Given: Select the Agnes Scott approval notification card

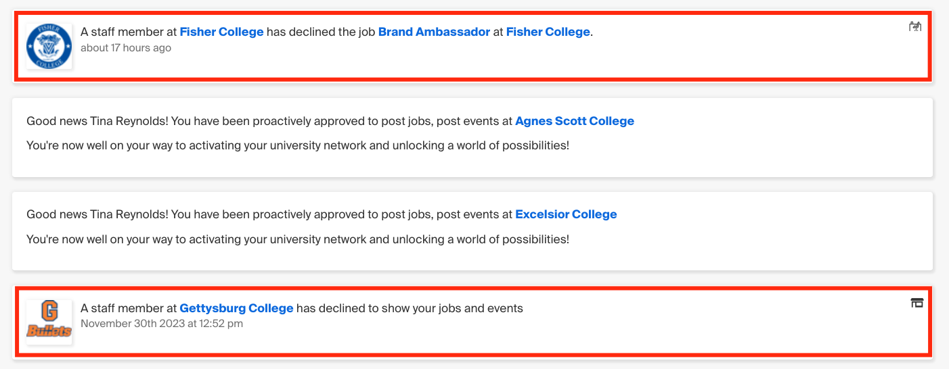Looking at the screenshot, I should pyautogui.click(x=472, y=137).
